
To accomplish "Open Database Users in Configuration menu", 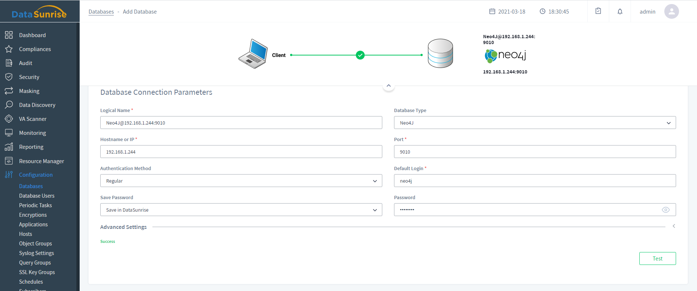I will coord(37,196).
